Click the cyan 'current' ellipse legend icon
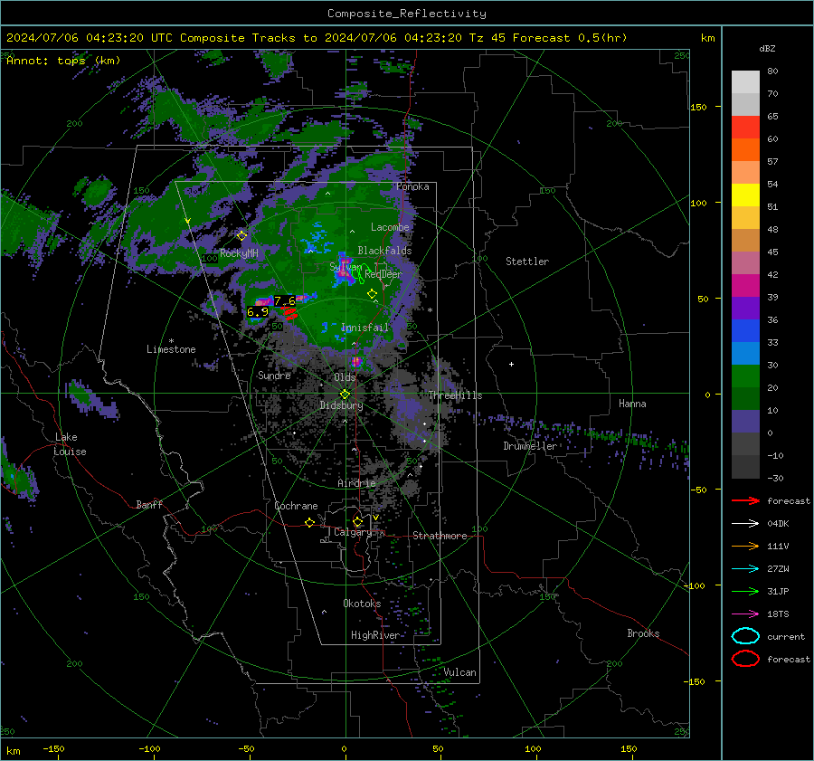This screenshot has width=814, height=761. tap(745, 636)
